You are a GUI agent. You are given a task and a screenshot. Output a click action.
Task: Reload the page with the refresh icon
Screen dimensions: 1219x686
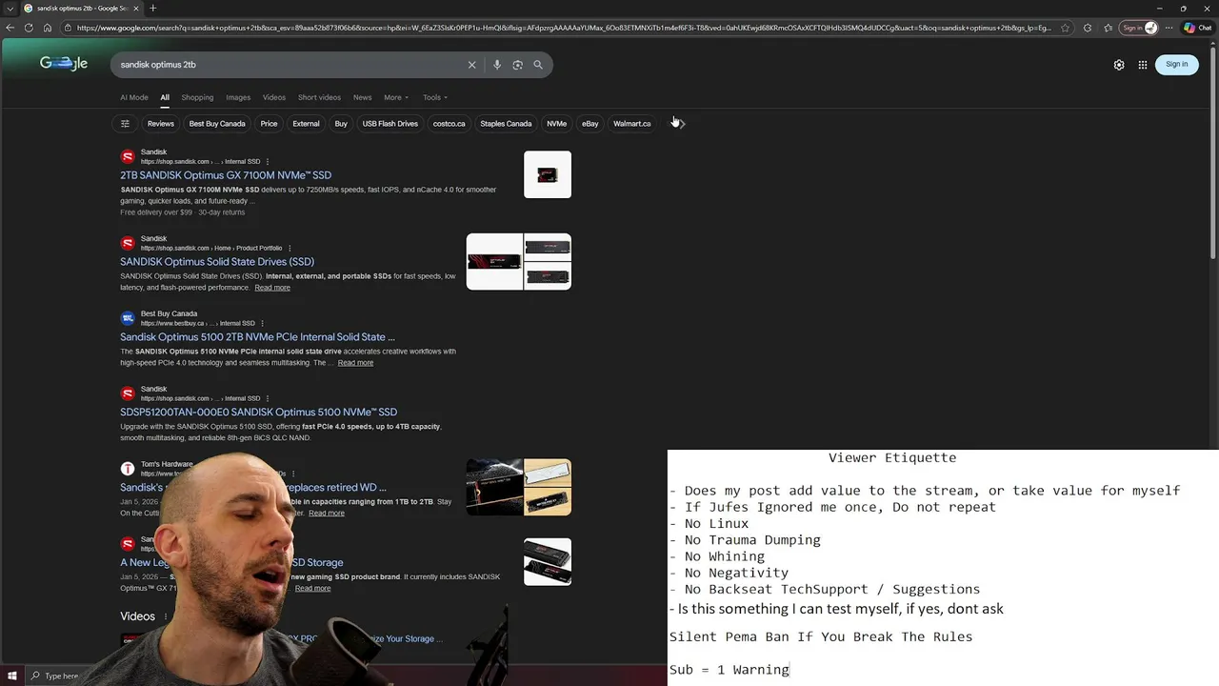pyautogui.click(x=29, y=28)
